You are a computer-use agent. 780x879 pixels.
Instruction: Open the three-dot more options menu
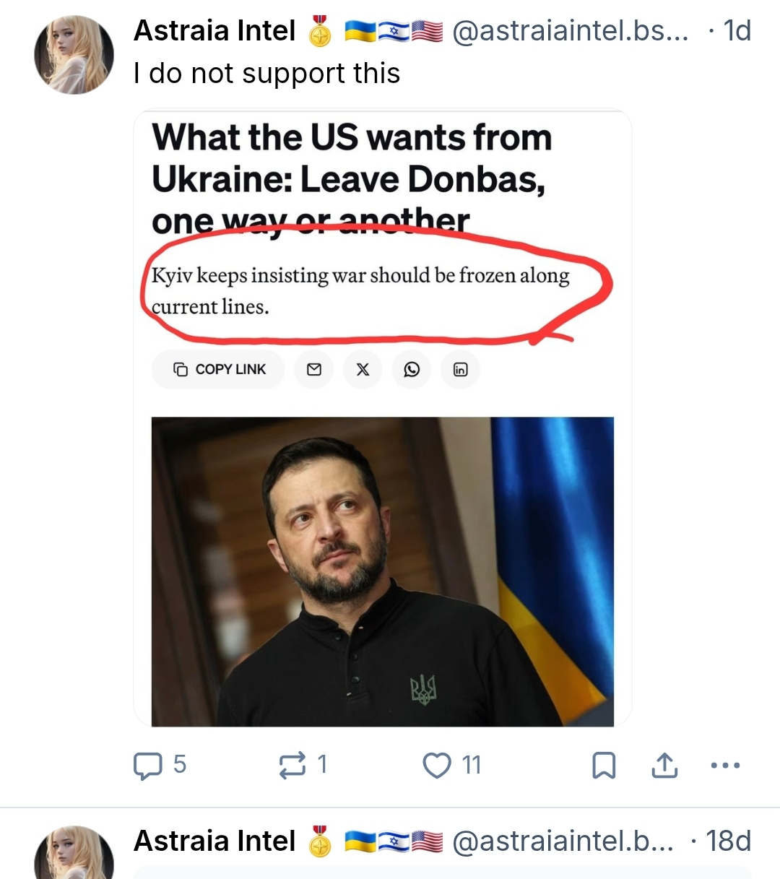tap(725, 766)
